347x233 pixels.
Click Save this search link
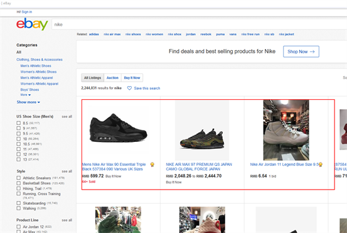pos(147,88)
